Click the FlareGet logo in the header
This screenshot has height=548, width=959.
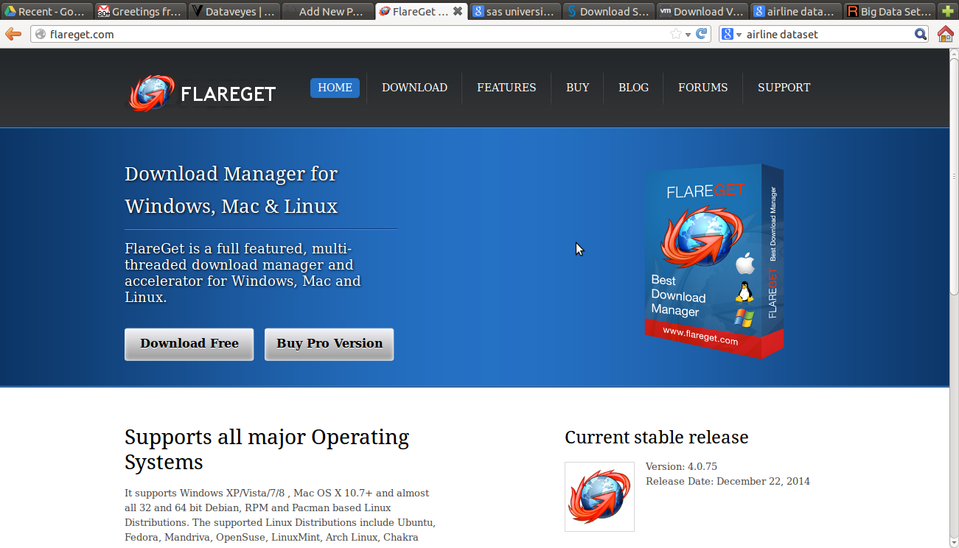(203, 93)
